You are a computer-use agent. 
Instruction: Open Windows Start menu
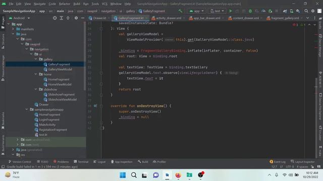(x=123, y=175)
